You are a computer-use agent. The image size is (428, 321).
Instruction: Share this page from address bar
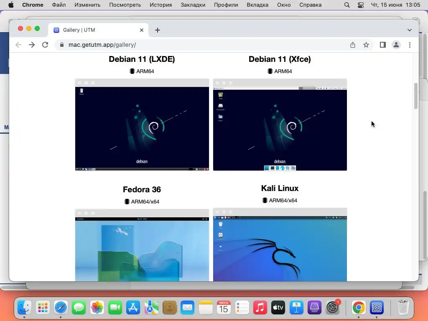353,45
